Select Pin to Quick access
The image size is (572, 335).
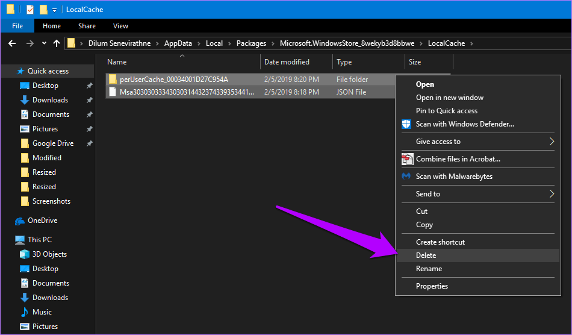478,111
